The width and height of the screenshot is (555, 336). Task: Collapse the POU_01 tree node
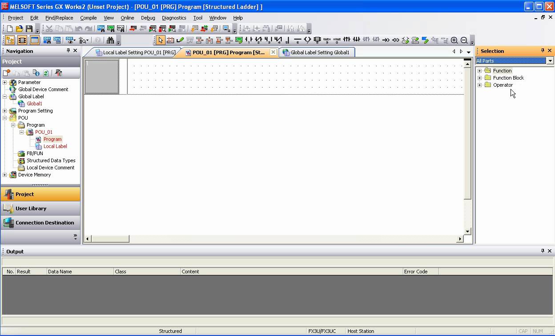point(22,132)
